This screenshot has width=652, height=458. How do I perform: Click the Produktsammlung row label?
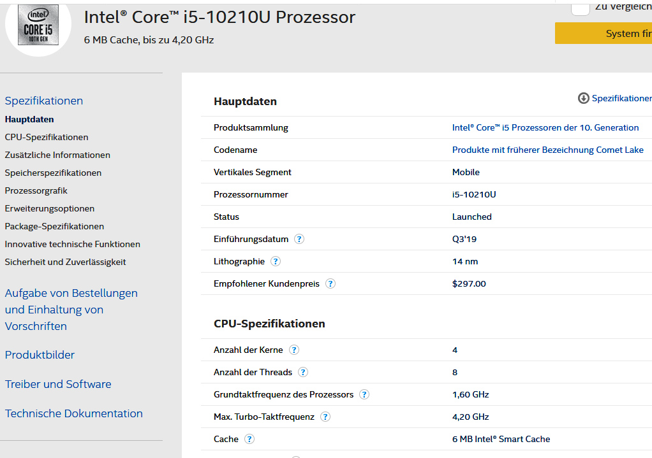tap(251, 128)
